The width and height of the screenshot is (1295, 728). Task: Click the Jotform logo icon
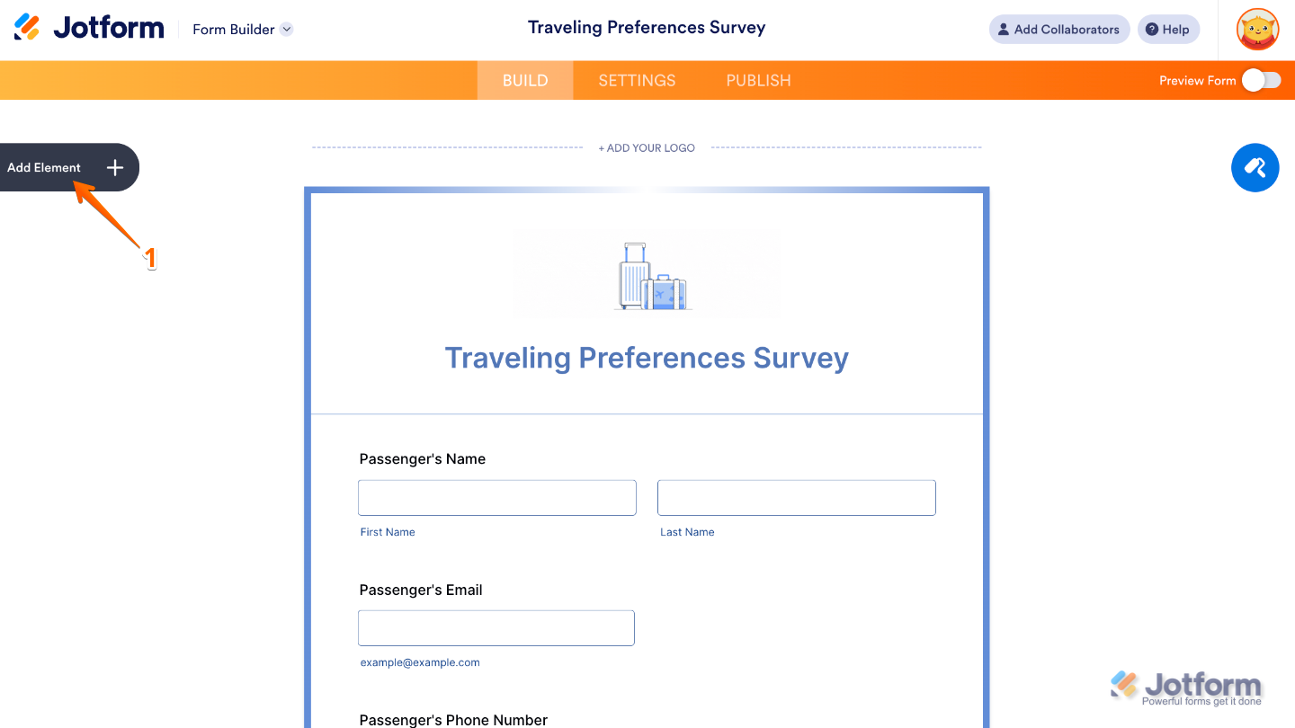tap(29, 27)
